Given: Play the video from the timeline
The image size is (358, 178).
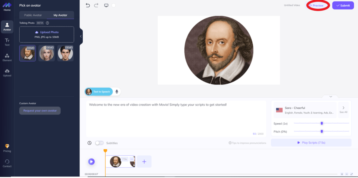Looking at the screenshot, I should pos(91,161).
